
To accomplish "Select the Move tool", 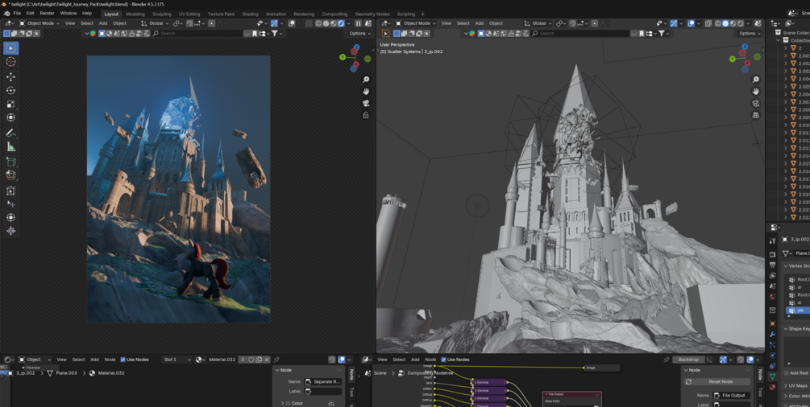I will point(10,77).
